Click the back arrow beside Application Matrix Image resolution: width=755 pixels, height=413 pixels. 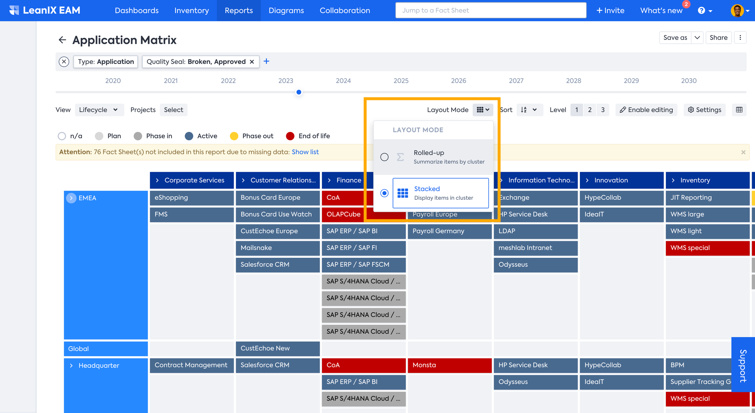pos(62,40)
